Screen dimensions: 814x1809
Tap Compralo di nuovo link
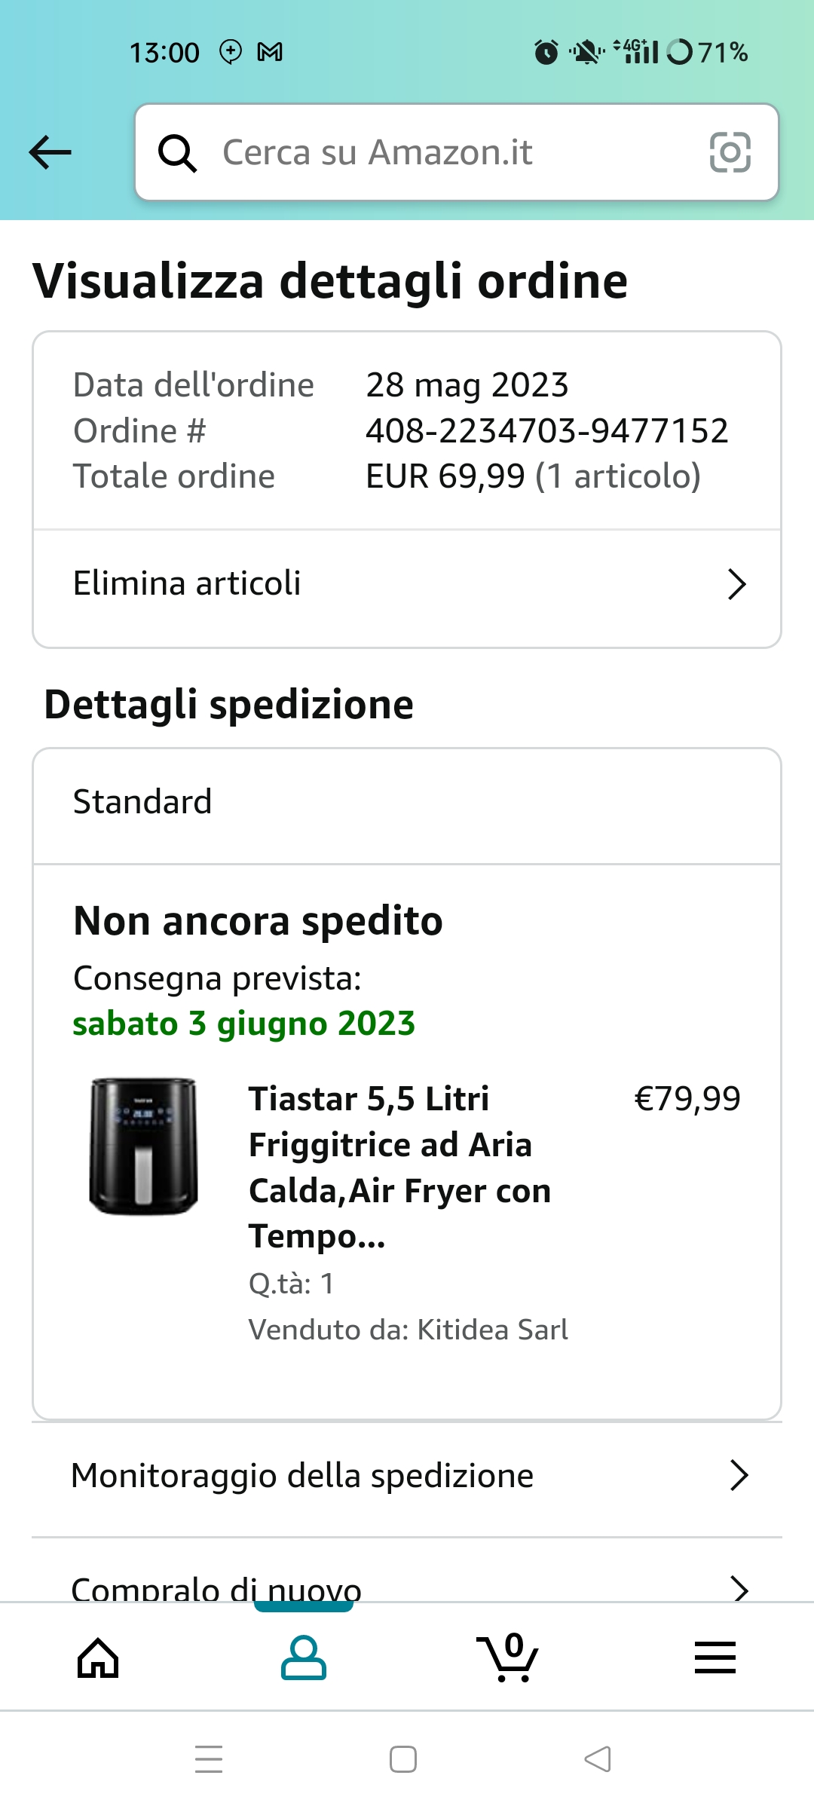click(216, 1587)
